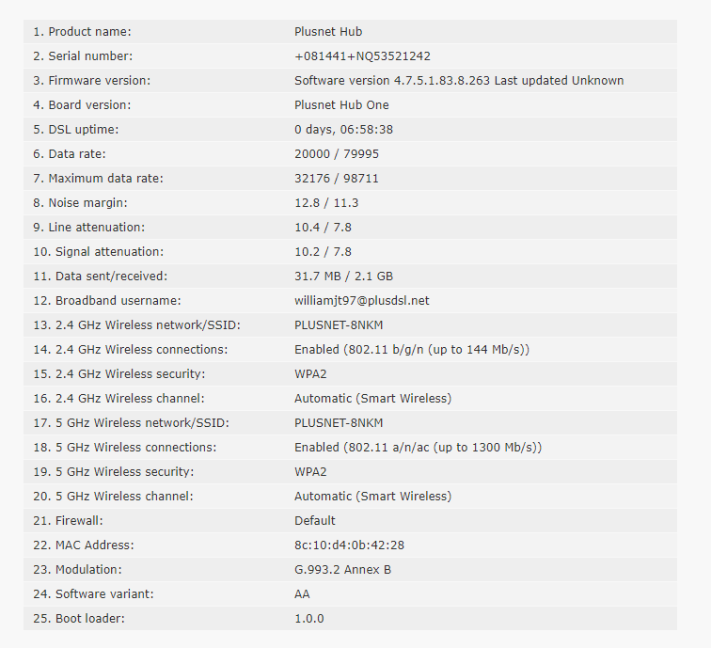Click the broadband username email address

(361, 301)
